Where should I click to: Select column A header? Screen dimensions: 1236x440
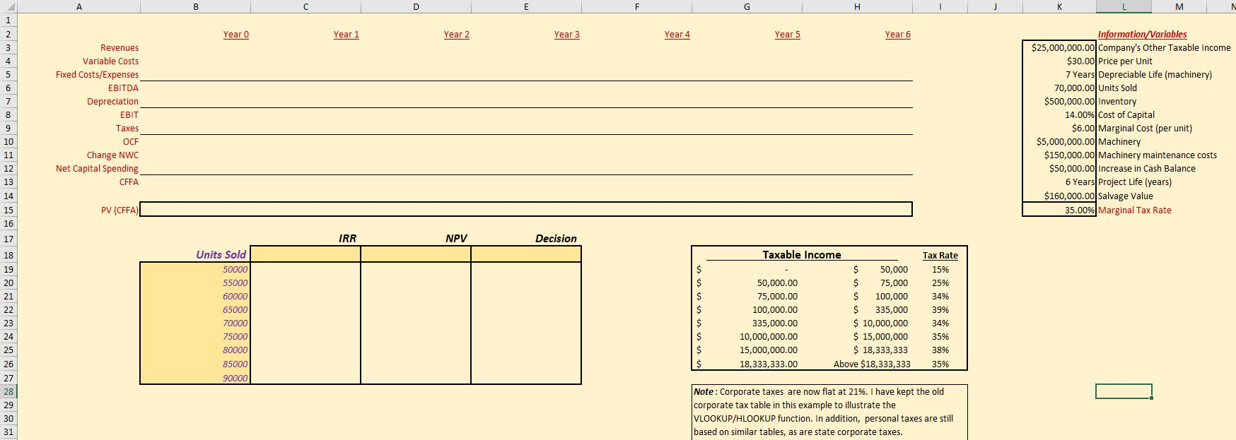(x=78, y=6)
